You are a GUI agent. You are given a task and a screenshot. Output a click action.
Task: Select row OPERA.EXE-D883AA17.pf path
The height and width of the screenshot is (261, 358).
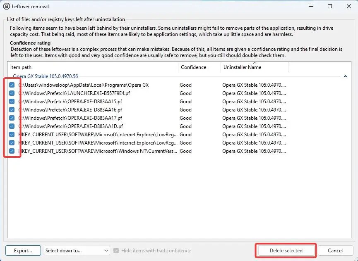point(70,118)
